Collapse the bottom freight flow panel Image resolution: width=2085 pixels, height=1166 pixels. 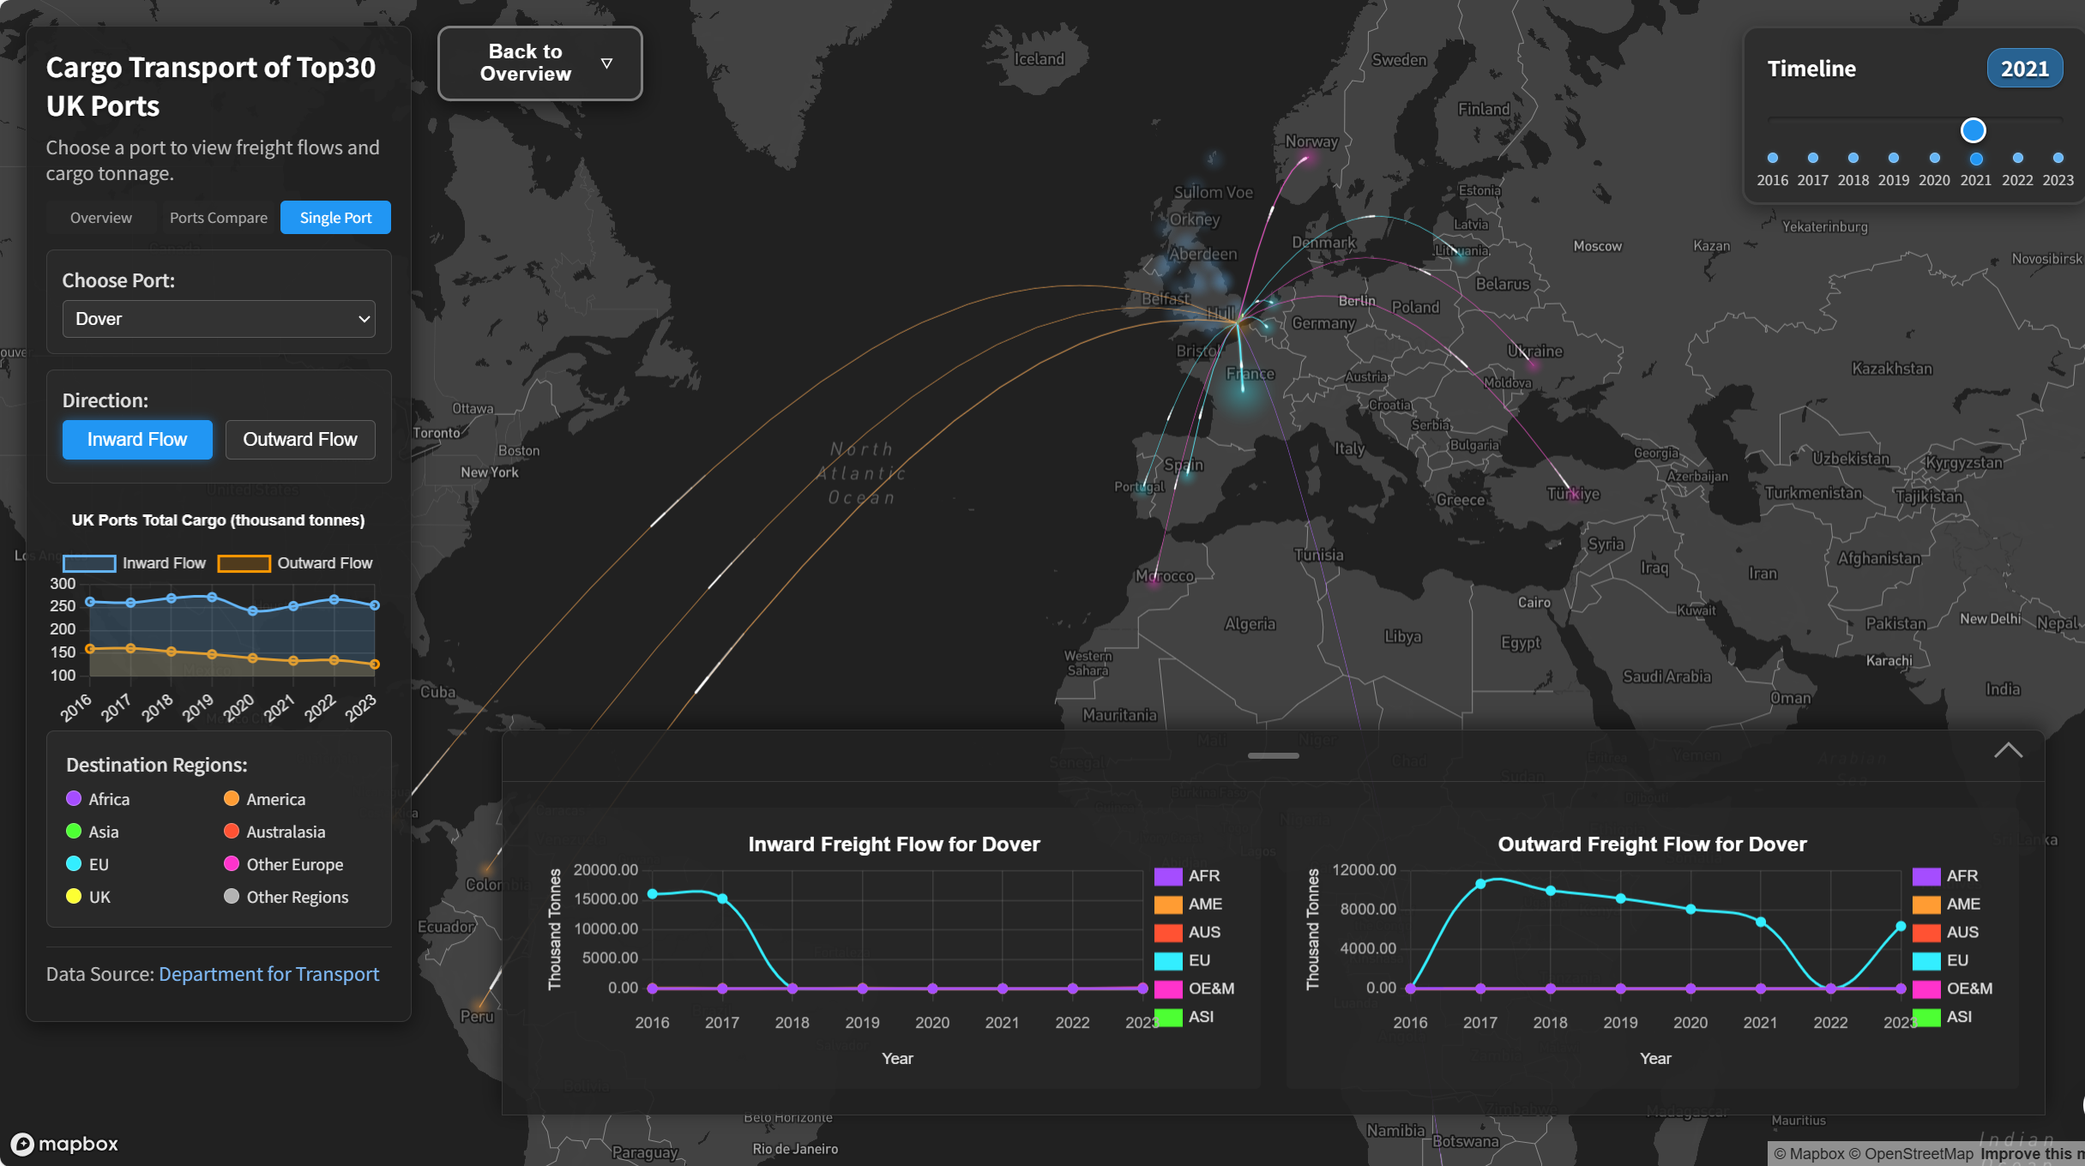(x=2008, y=751)
